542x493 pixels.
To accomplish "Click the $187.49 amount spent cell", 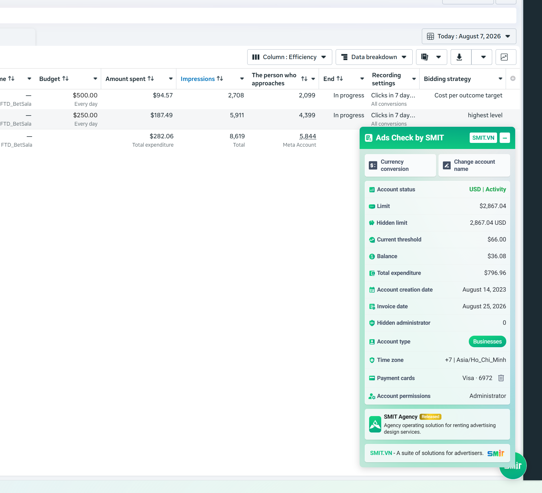I will [161, 115].
